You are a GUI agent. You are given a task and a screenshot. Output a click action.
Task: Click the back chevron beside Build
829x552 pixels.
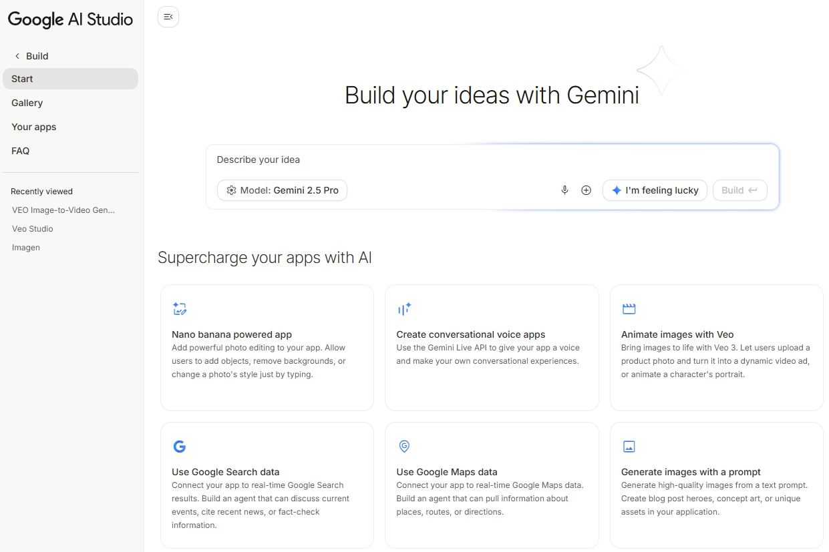pyautogui.click(x=17, y=56)
